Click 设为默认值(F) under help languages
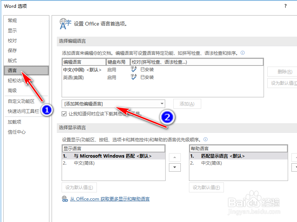297x222 pixels. (206, 187)
